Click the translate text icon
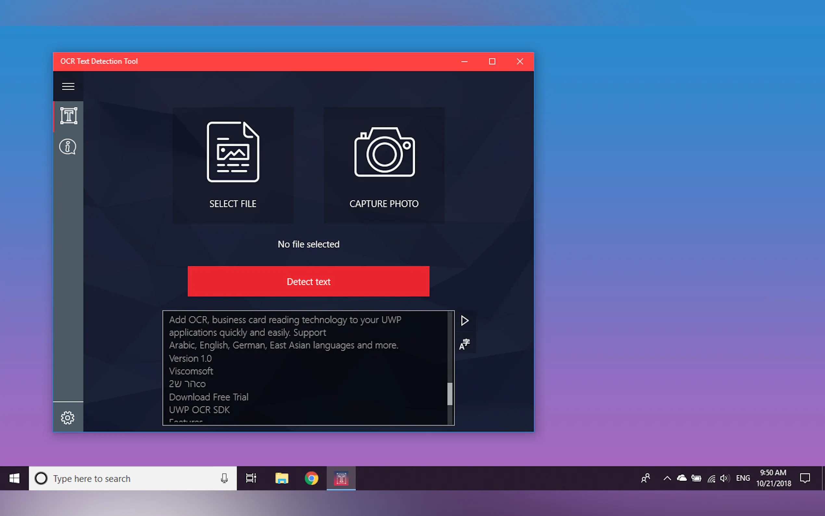Screen dimensions: 825x516 pyautogui.click(x=464, y=344)
